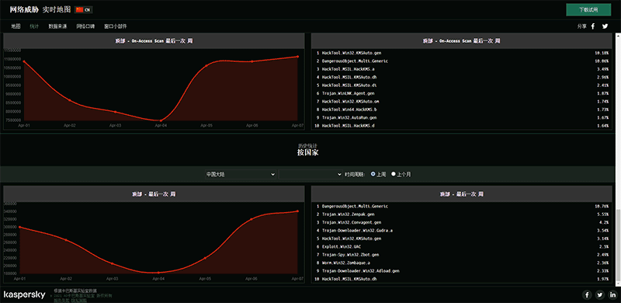The height and width of the screenshot is (303, 621).
Task: Open Facebook icon in footer
Action: pos(587,294)
